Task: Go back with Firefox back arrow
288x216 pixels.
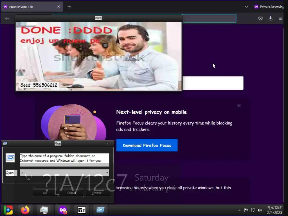Action: (7, 18)
